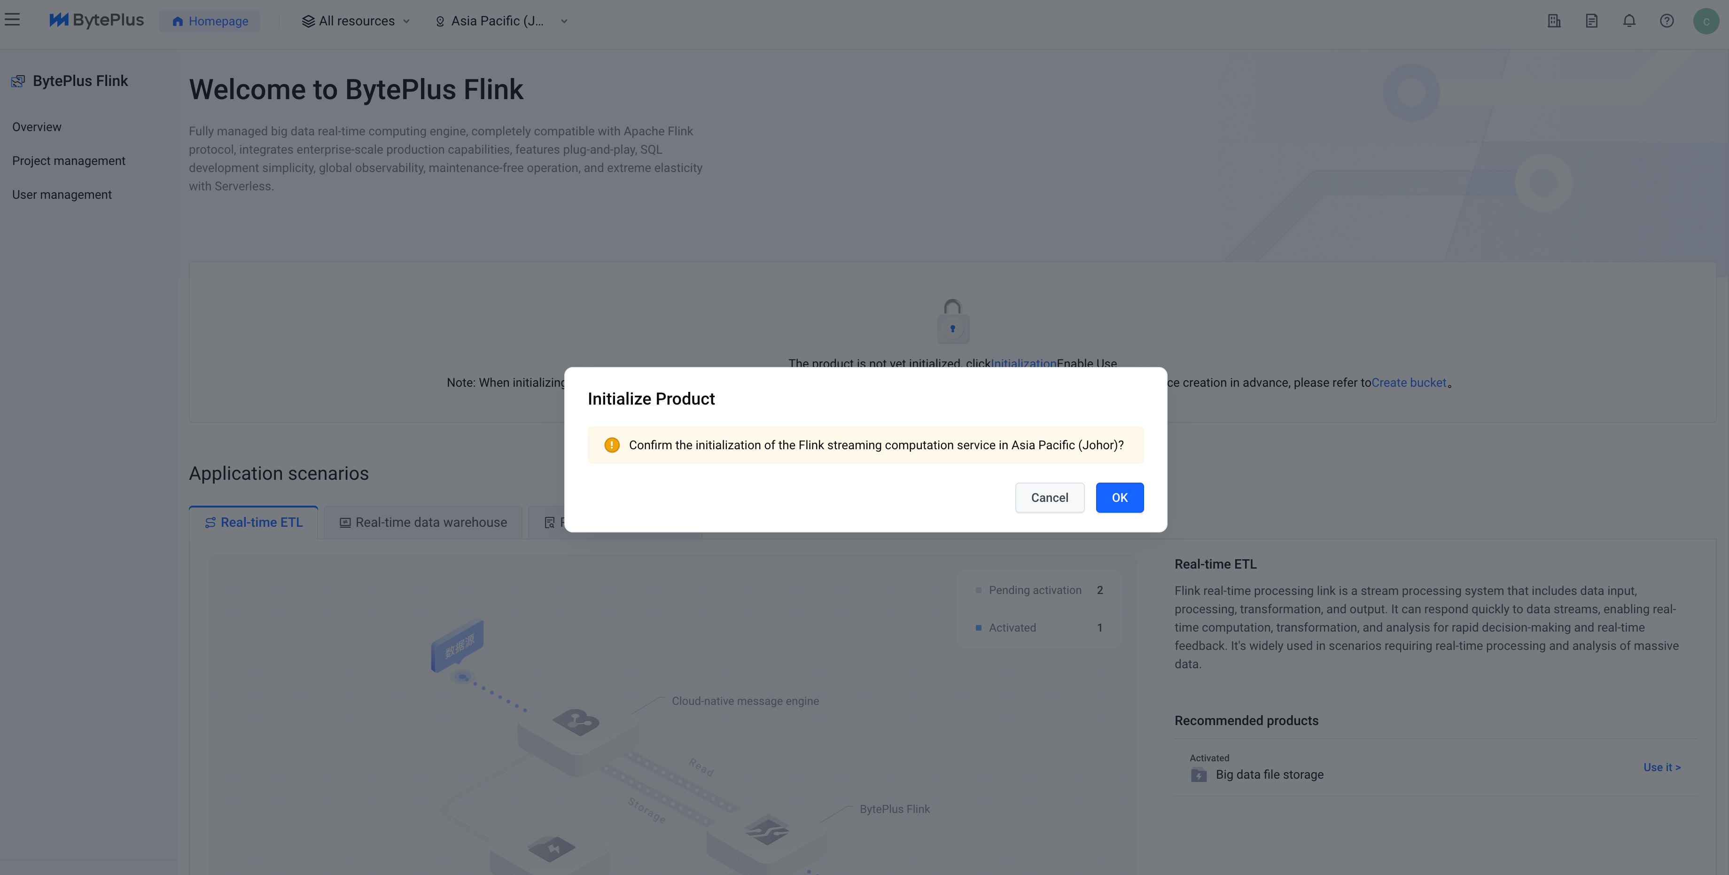Viewport: 1729px width, 875px height.
Task: Open the help question mark icon
Action: tap(1667, 21)
